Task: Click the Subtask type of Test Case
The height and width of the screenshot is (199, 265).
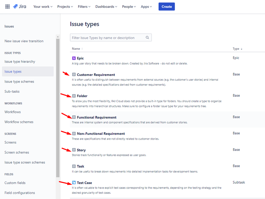Action: pos(239,182)
